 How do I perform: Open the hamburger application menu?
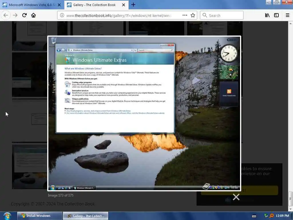click(x=288, y=15)
